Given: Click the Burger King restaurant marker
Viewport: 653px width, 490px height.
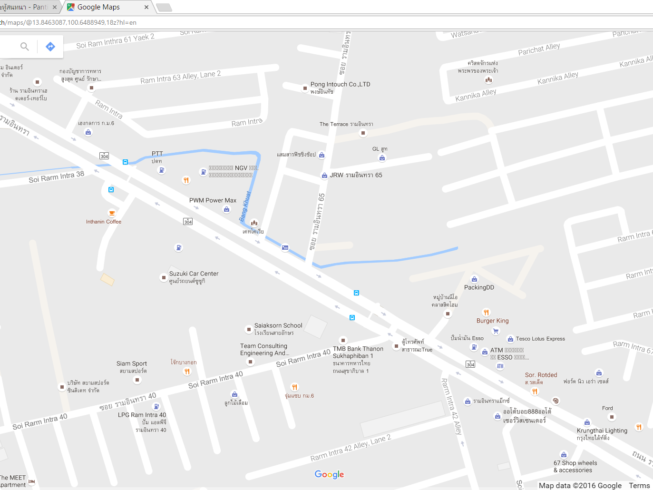Looking at the screenshot, I should click(486, 313).
